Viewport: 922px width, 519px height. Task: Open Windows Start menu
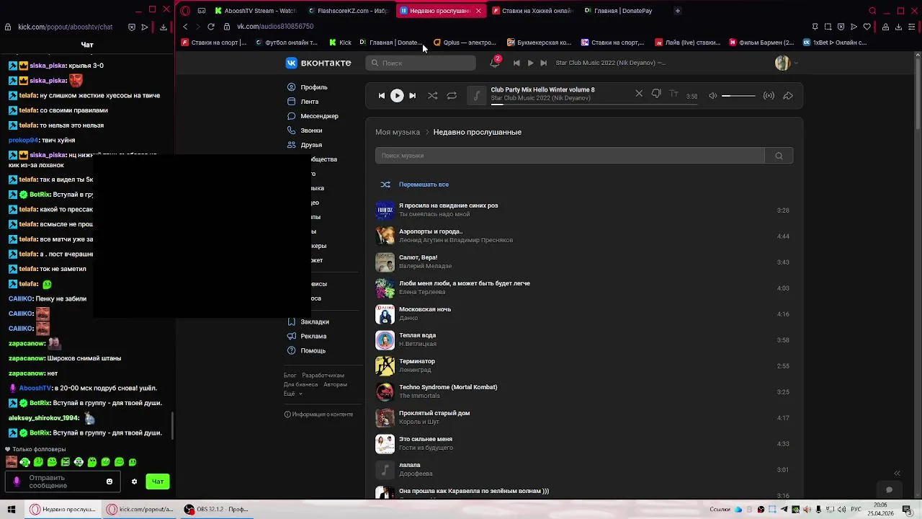(12, 509)
